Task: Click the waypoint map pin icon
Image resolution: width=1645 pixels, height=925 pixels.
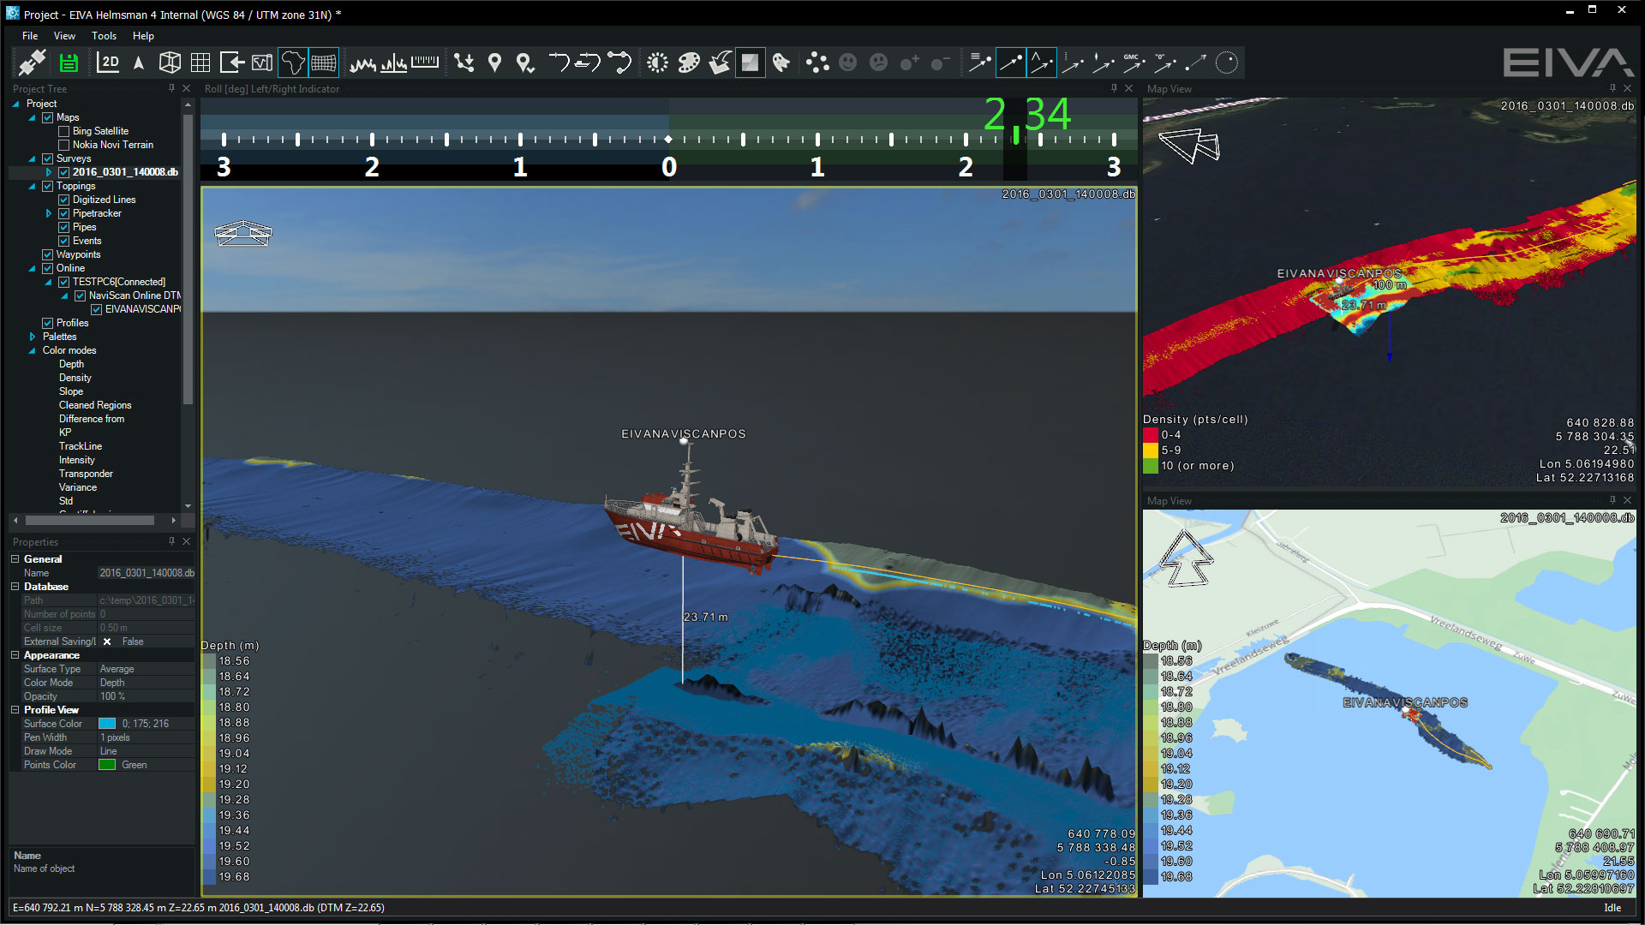Action: click(494, 63)
